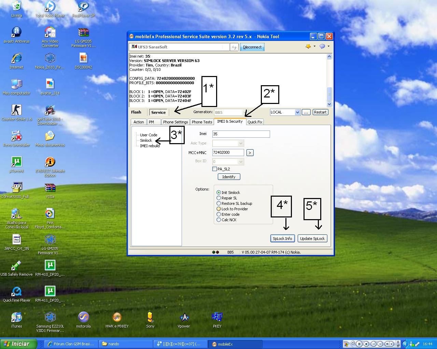The height and width of the screenshot is (349, 437).
Task: Switch to the Service mode tab
Action: coord(158,112)
